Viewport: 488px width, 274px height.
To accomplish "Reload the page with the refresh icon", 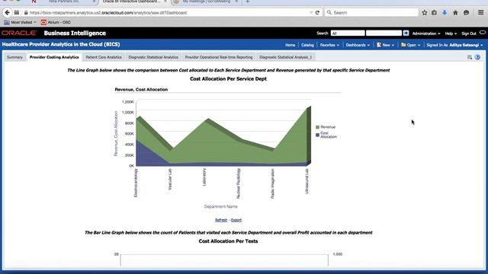I will [x=317, y=13].
